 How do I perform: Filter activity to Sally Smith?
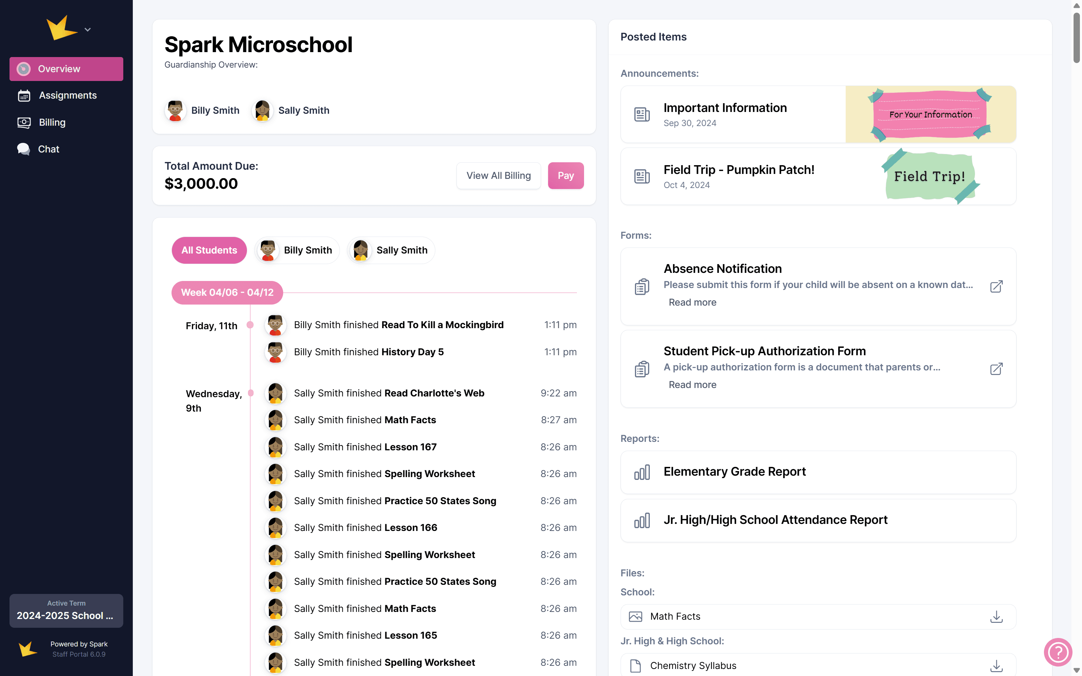pyautogui.click(x=391, y=250)
